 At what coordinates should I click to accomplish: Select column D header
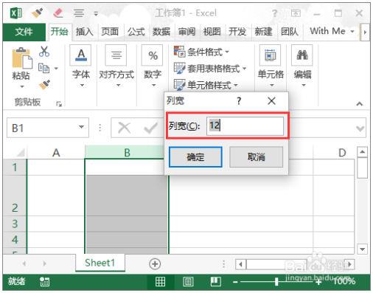[x=342, y=153]
